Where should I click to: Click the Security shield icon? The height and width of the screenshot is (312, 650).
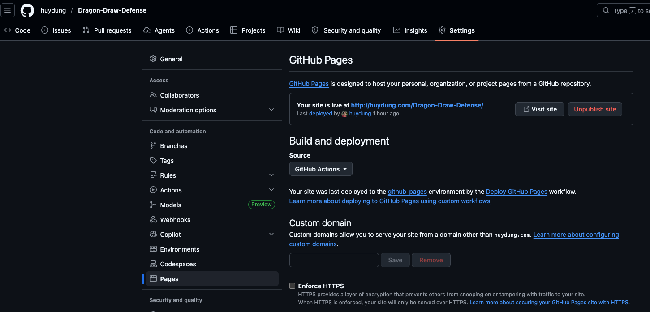coord(315,30)
